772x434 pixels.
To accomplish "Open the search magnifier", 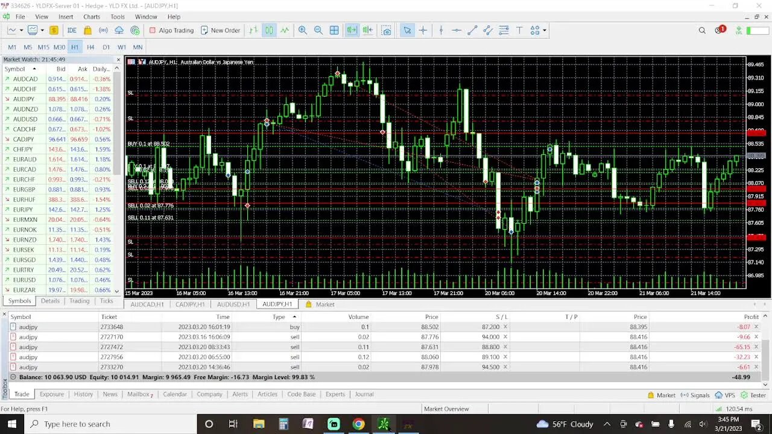I will (702, 30).
